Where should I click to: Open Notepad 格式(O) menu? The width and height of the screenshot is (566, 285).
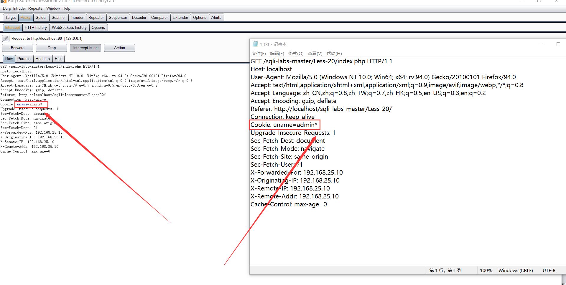pos(296,54)
